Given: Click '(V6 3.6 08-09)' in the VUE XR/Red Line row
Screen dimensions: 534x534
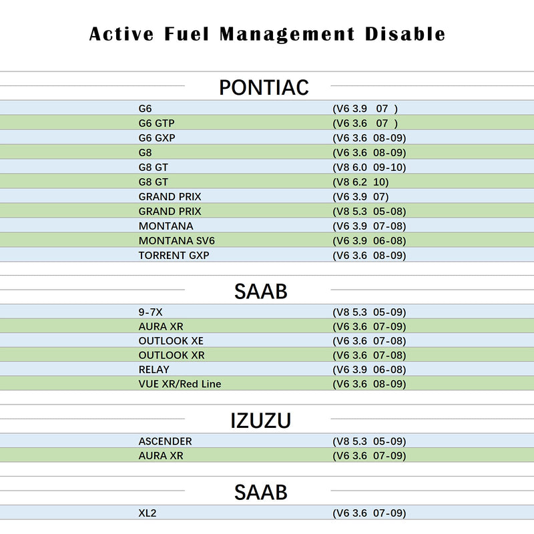Looking at the screenshot, I should (369, 384).
